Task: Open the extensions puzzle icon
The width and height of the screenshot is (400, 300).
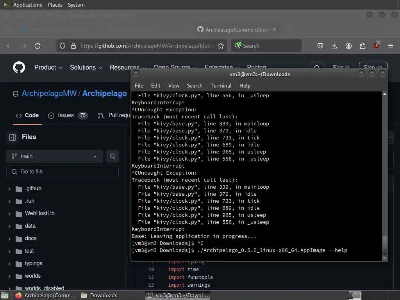Action: [x=362, y=46]
